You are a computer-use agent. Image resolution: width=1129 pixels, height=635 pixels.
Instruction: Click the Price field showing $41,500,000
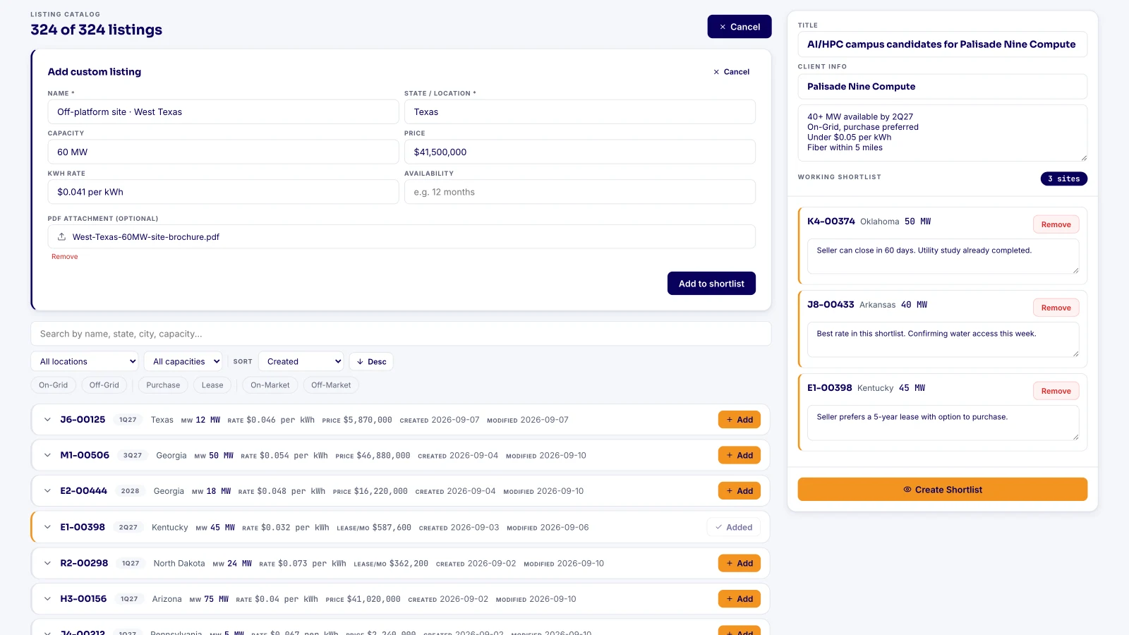point(580,152)
